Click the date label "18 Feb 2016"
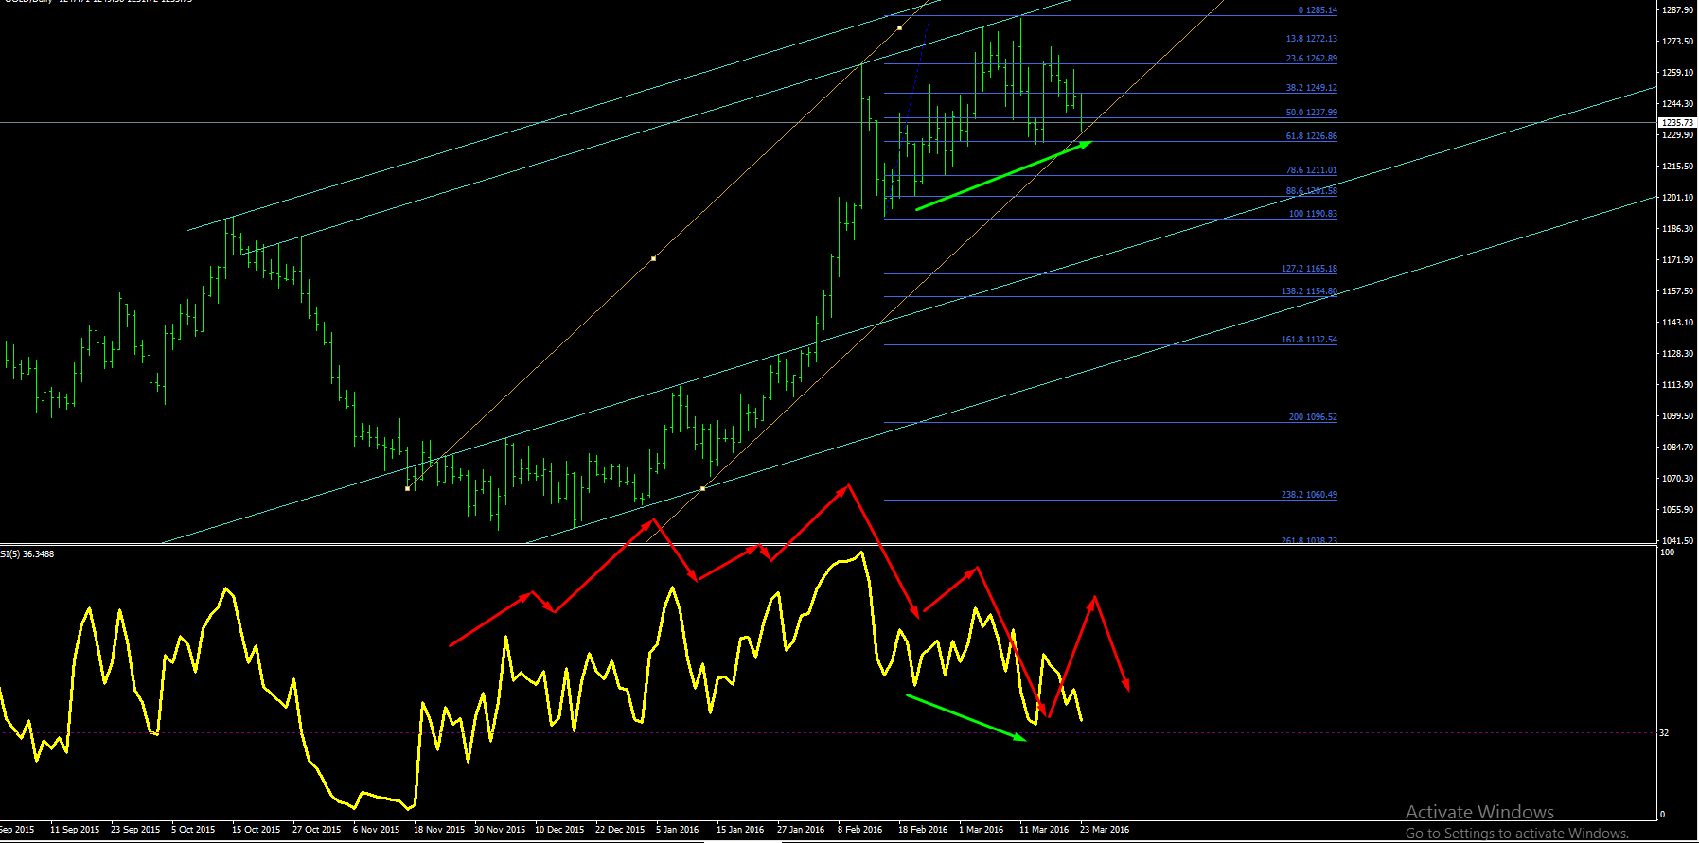This screenshot has height=843, width=1699. [x=923, y=830]
